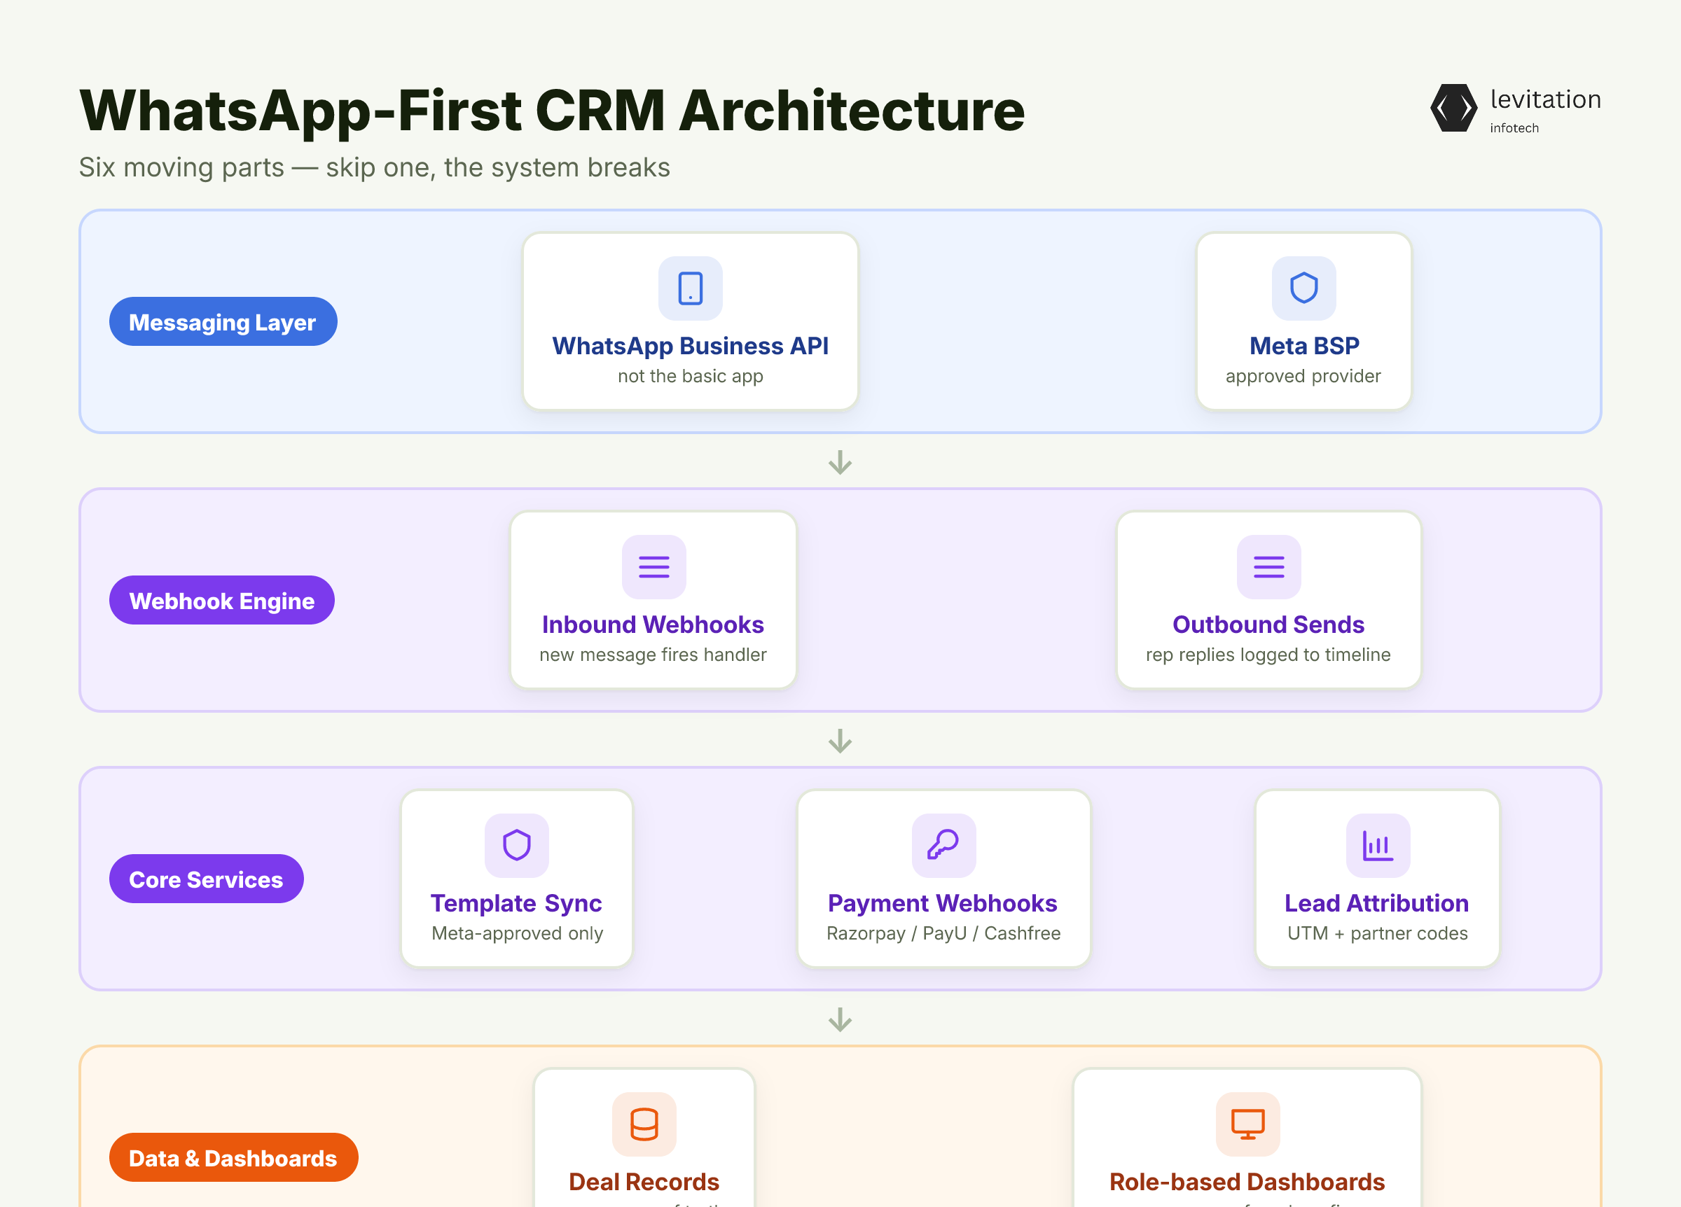Screen dimensions: 1681x1207
Task: Click the WhatsApp-First CRM Architecture heading
Action: (x=551, y=111)
